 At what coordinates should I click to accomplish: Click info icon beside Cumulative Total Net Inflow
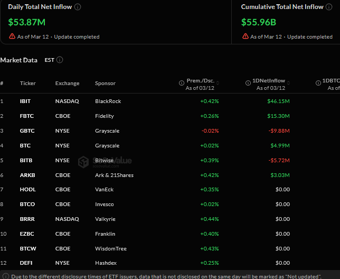tap(329, 7)
